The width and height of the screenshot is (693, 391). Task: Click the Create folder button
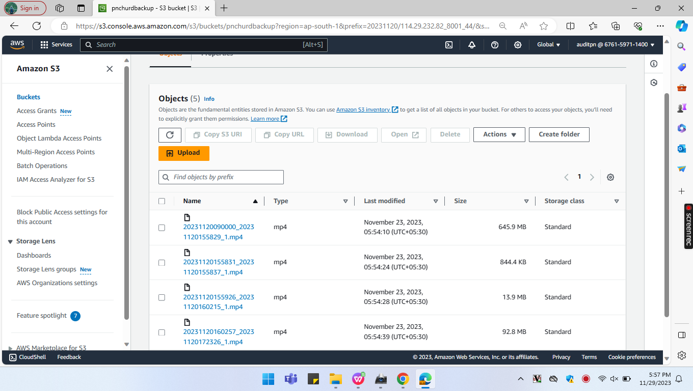click(559, 134)
